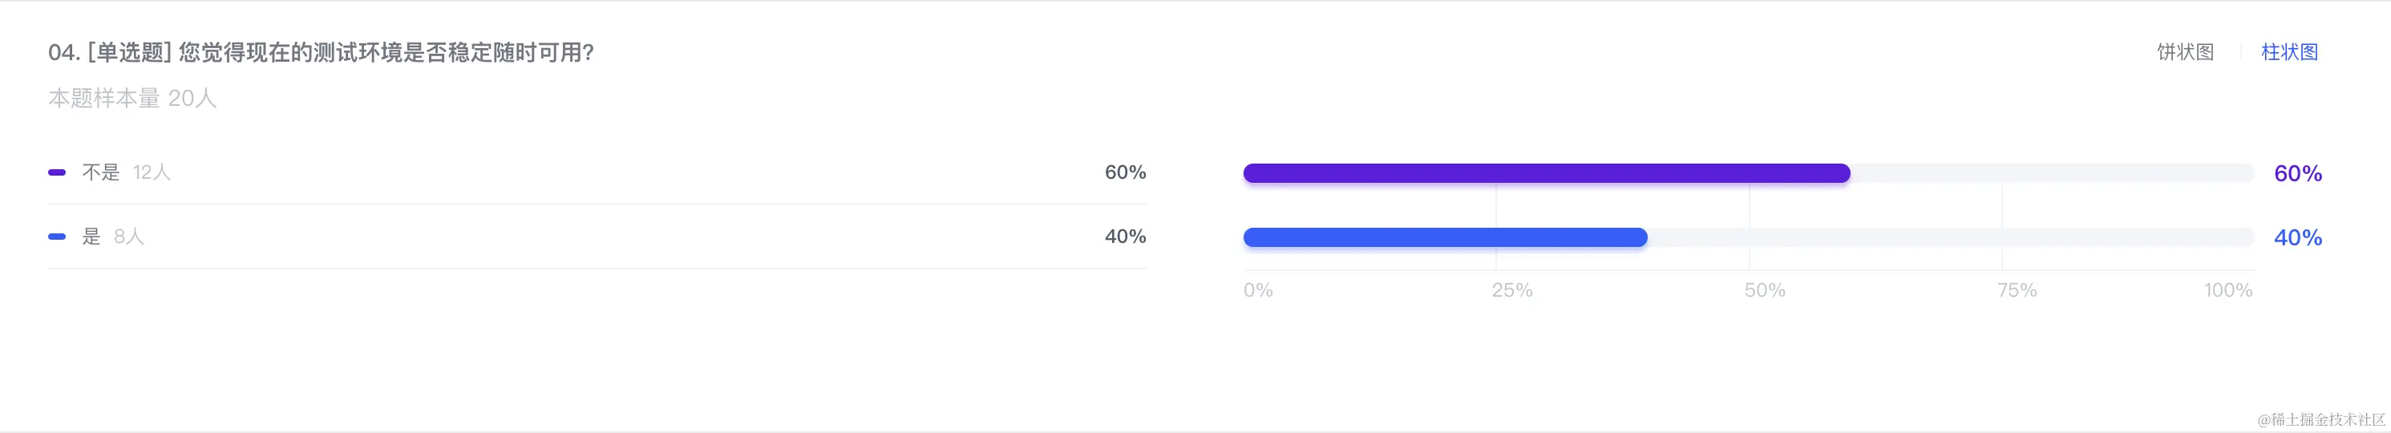
Task: Click the 100% axis label
Action: tap(2227, 291)
